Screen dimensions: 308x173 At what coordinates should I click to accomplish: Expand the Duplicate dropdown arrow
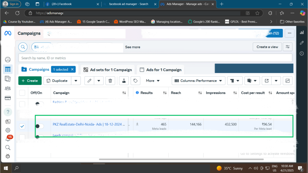76,80
